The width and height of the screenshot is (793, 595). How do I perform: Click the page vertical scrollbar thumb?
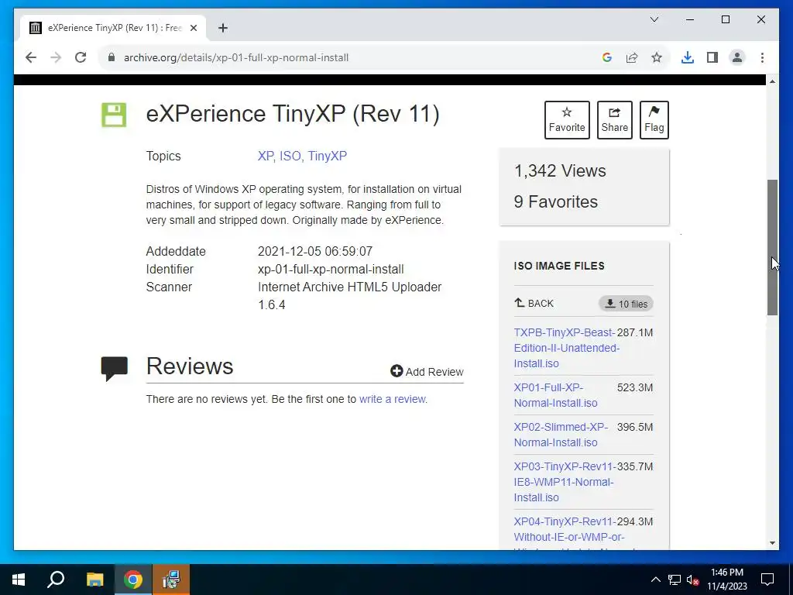(772, 247)
